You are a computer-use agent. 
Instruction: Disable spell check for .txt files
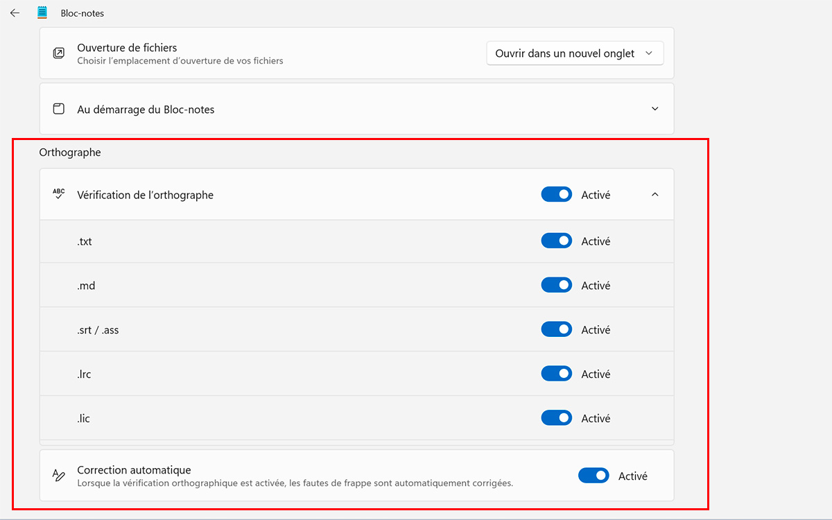(x=556, y=241)
